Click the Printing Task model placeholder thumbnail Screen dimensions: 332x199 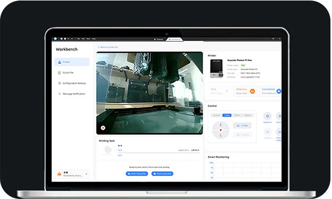(x=108, y=150)
